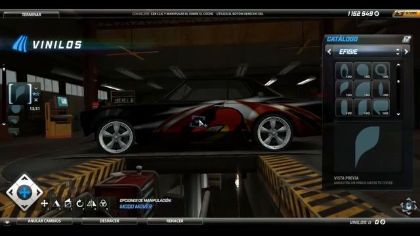Open the in-game STORE
Image resolution: width=420 pixels, height=236 pixels.
coord(406,13)
